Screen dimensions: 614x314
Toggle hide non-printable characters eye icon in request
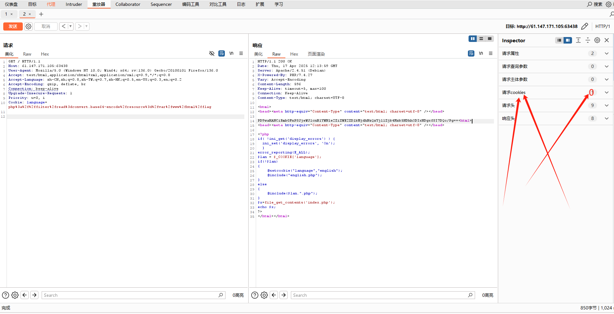click(x=212, y=53)
